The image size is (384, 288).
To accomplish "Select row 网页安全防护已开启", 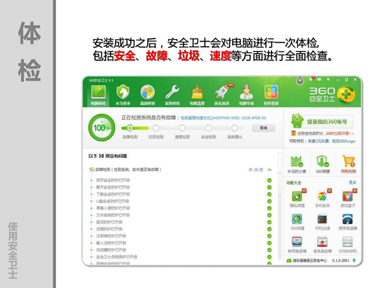I will (181, 180).
